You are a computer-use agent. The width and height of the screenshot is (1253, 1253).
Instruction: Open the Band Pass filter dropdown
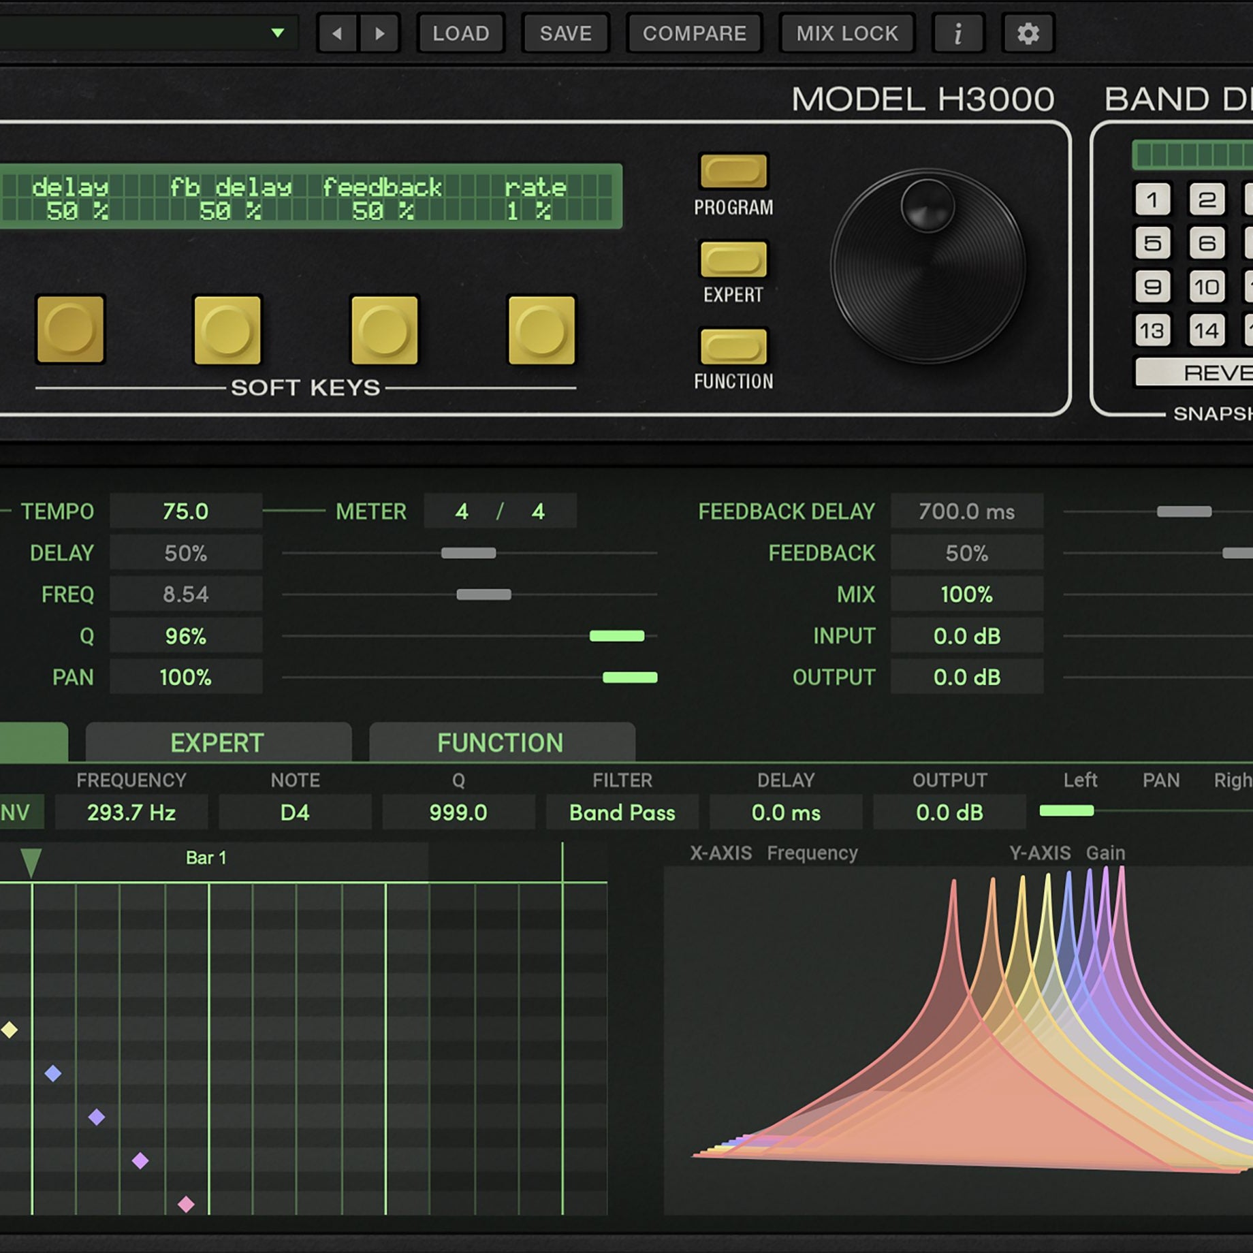(x=621, y=812)
